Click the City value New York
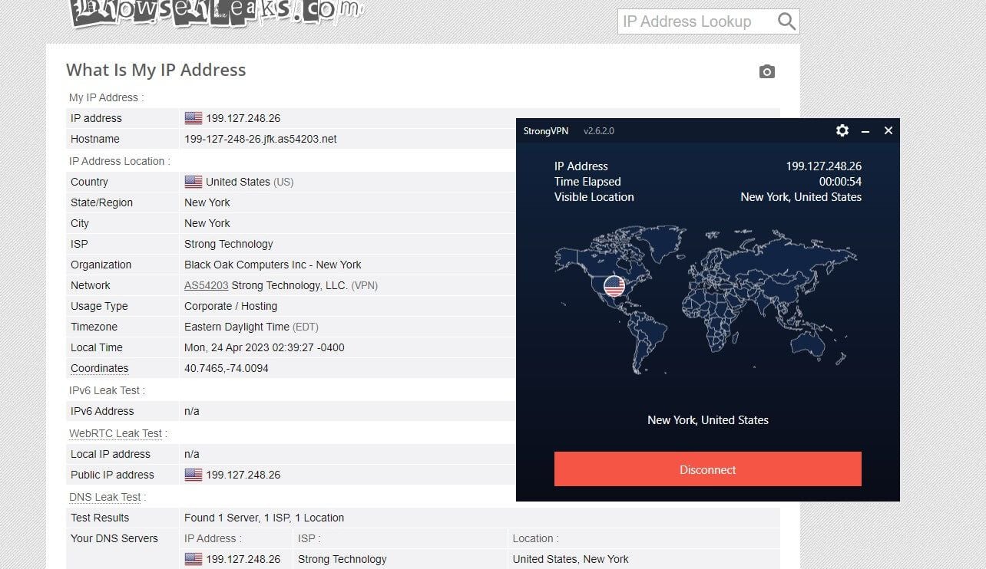 [207, 223]
